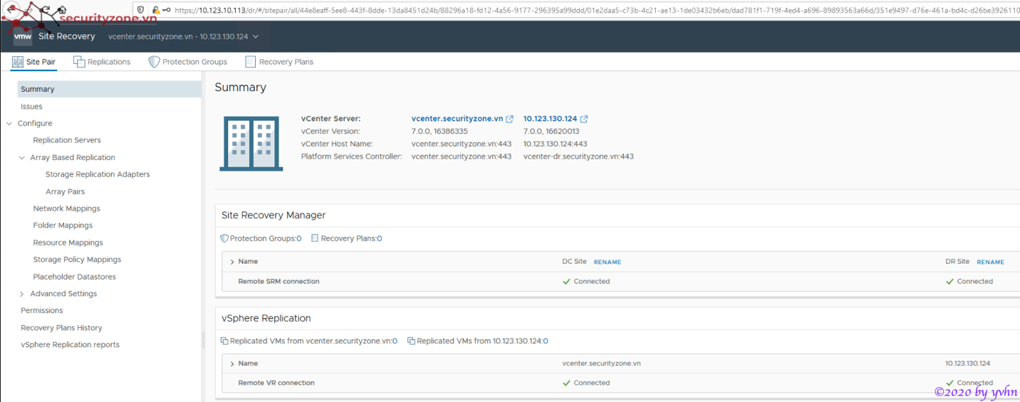
Task: Open Replication Servers
Action: 67,140
